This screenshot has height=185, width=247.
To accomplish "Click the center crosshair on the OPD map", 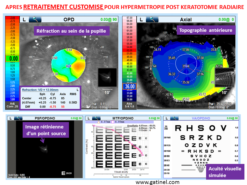I will click(x=69, y=66).
